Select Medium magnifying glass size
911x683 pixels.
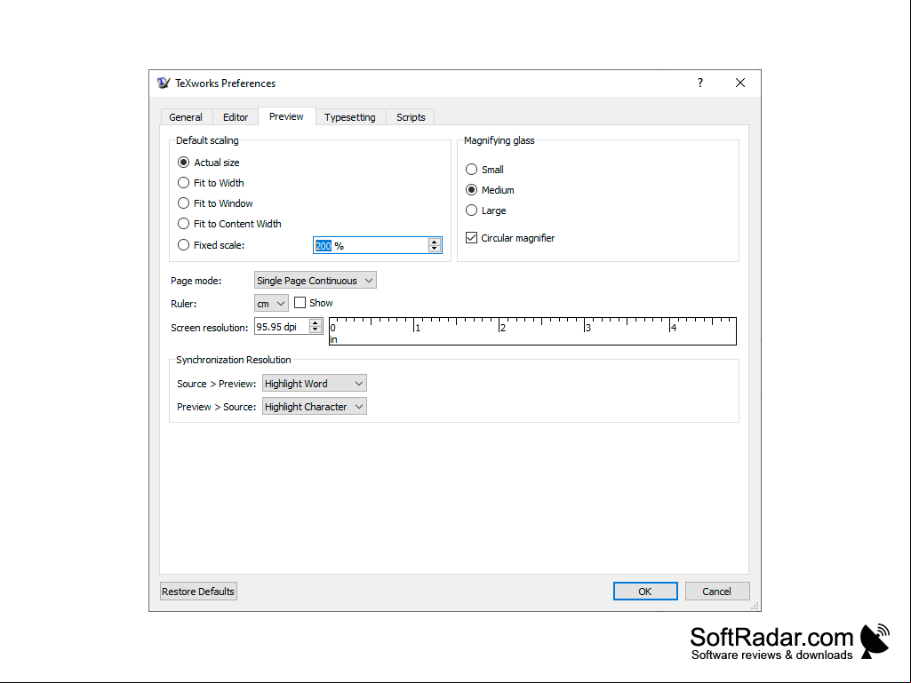(x=490, y=190)
